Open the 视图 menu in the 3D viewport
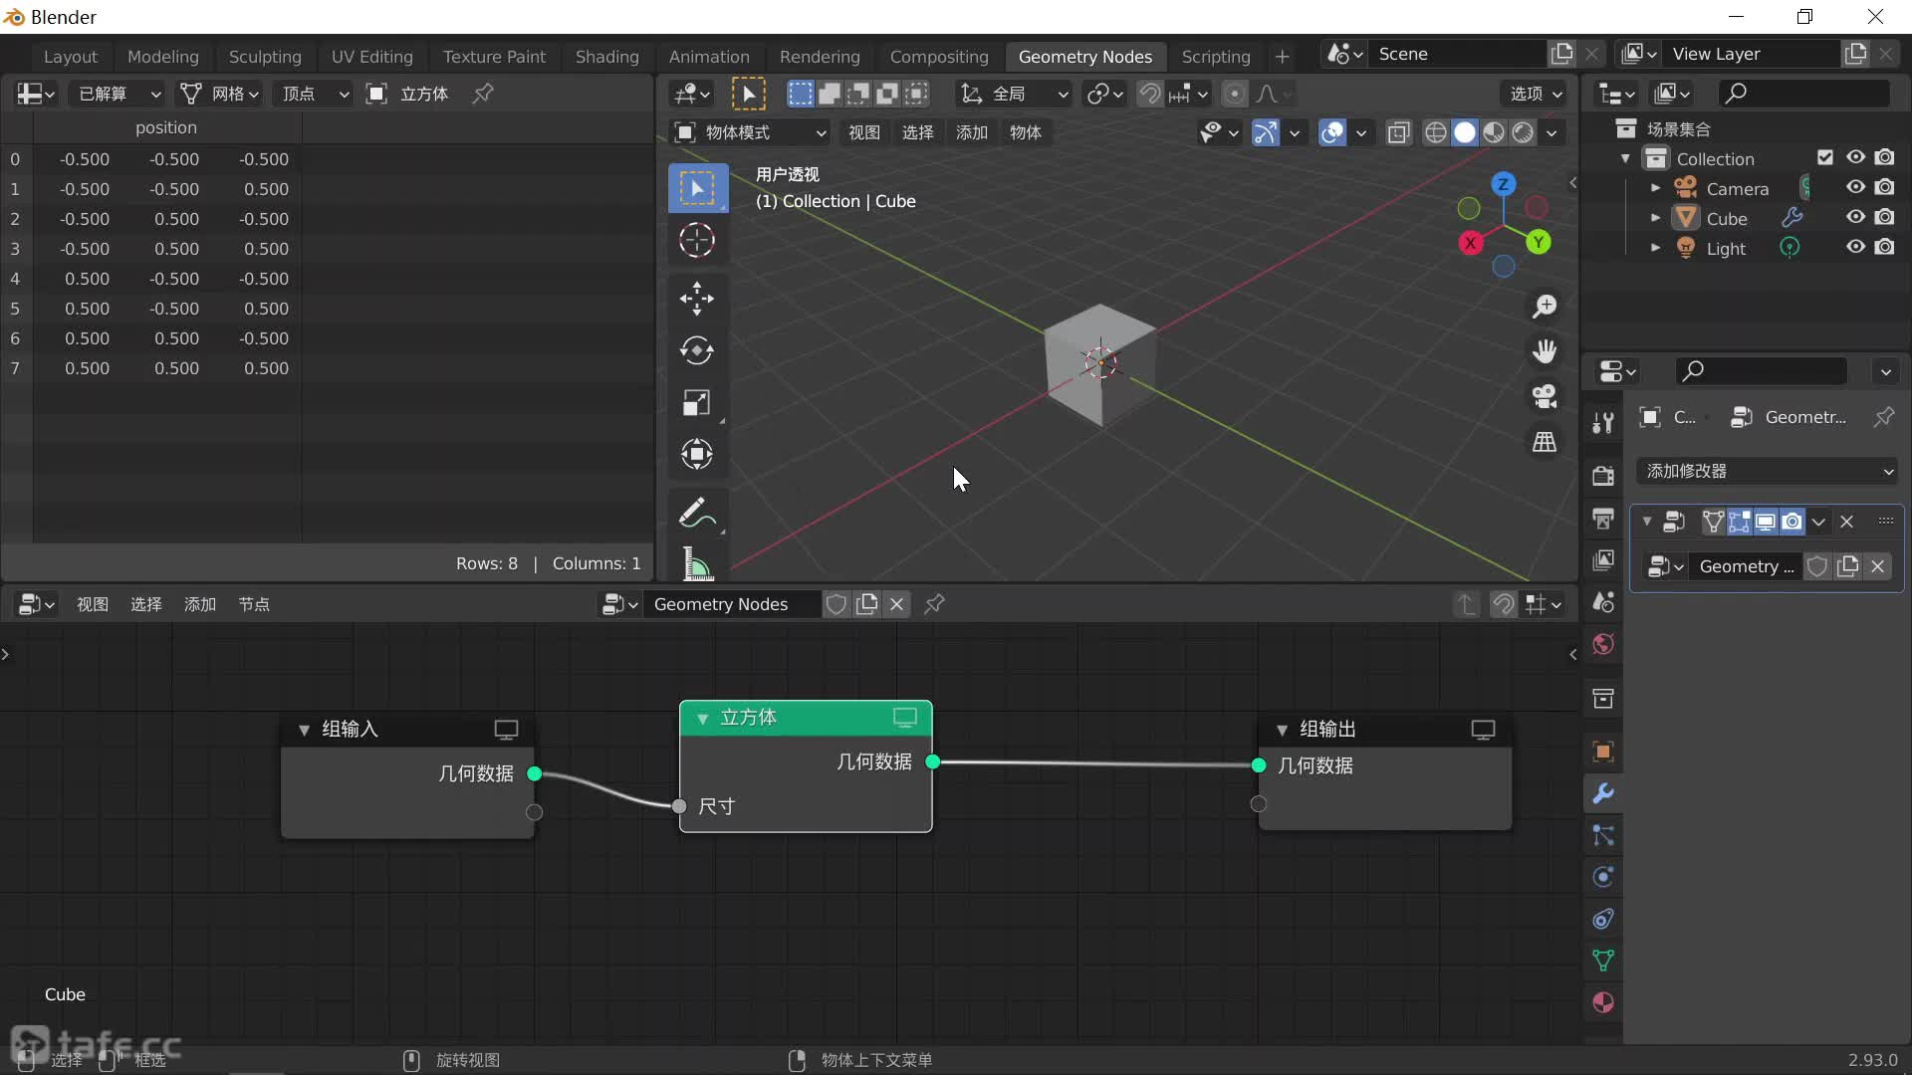 [x=863, y=132]
